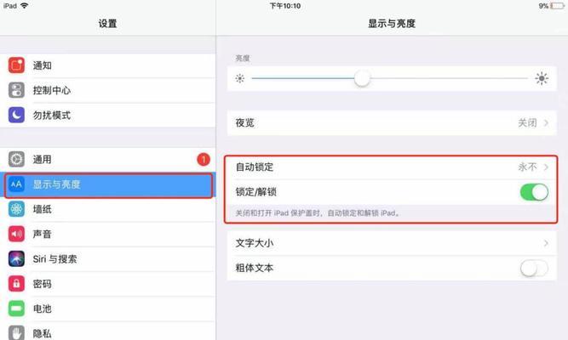This screenshot has height=340, width=568.
Task: Tap the 电池 battery icon
Action: pos(16,309)
